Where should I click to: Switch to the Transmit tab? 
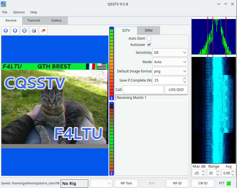click(33, 20)
